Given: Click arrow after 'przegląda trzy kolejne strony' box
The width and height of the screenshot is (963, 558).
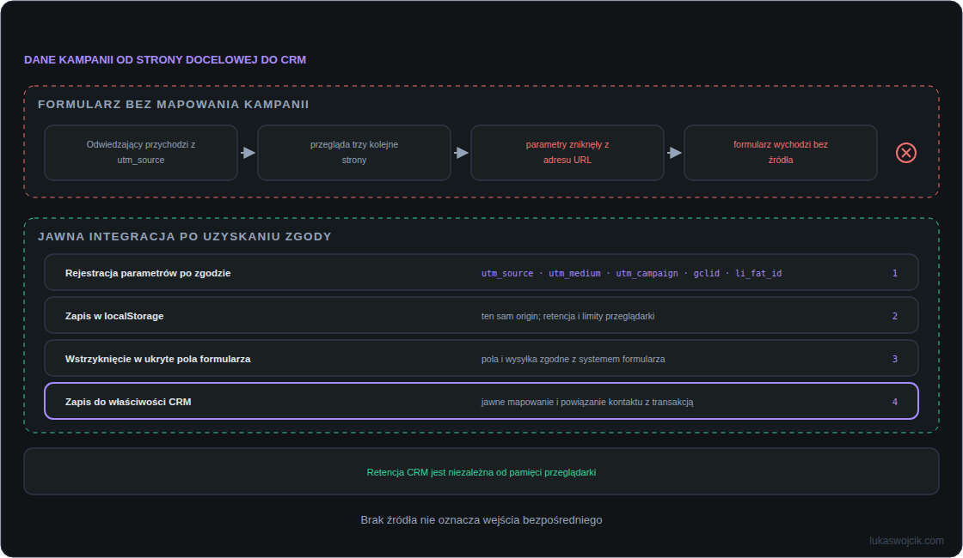Looking at the screenshot, I should coord(461,153).
